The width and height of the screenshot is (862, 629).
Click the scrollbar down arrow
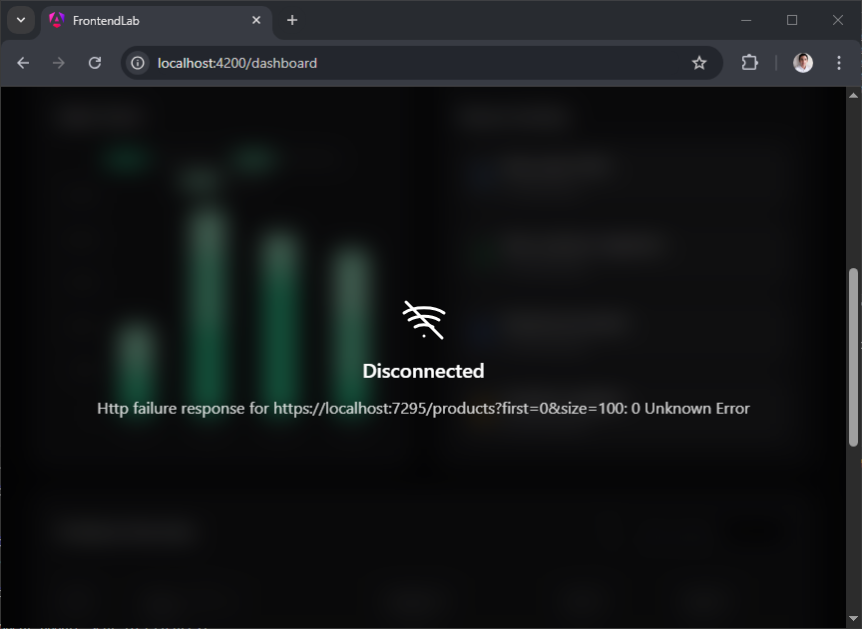coord(853,619)
